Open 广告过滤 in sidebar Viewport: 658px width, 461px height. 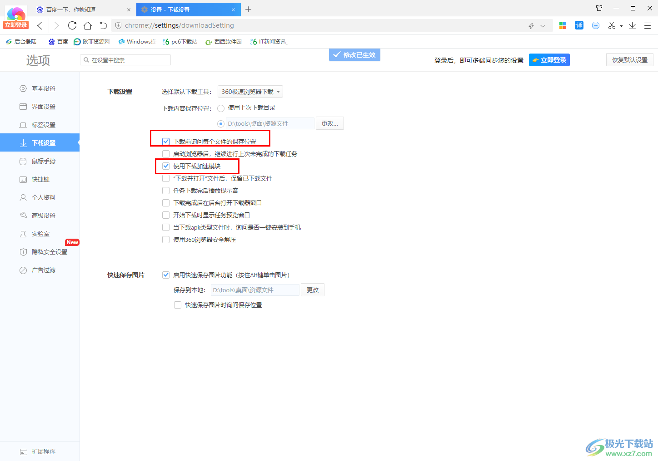point(40,270)
